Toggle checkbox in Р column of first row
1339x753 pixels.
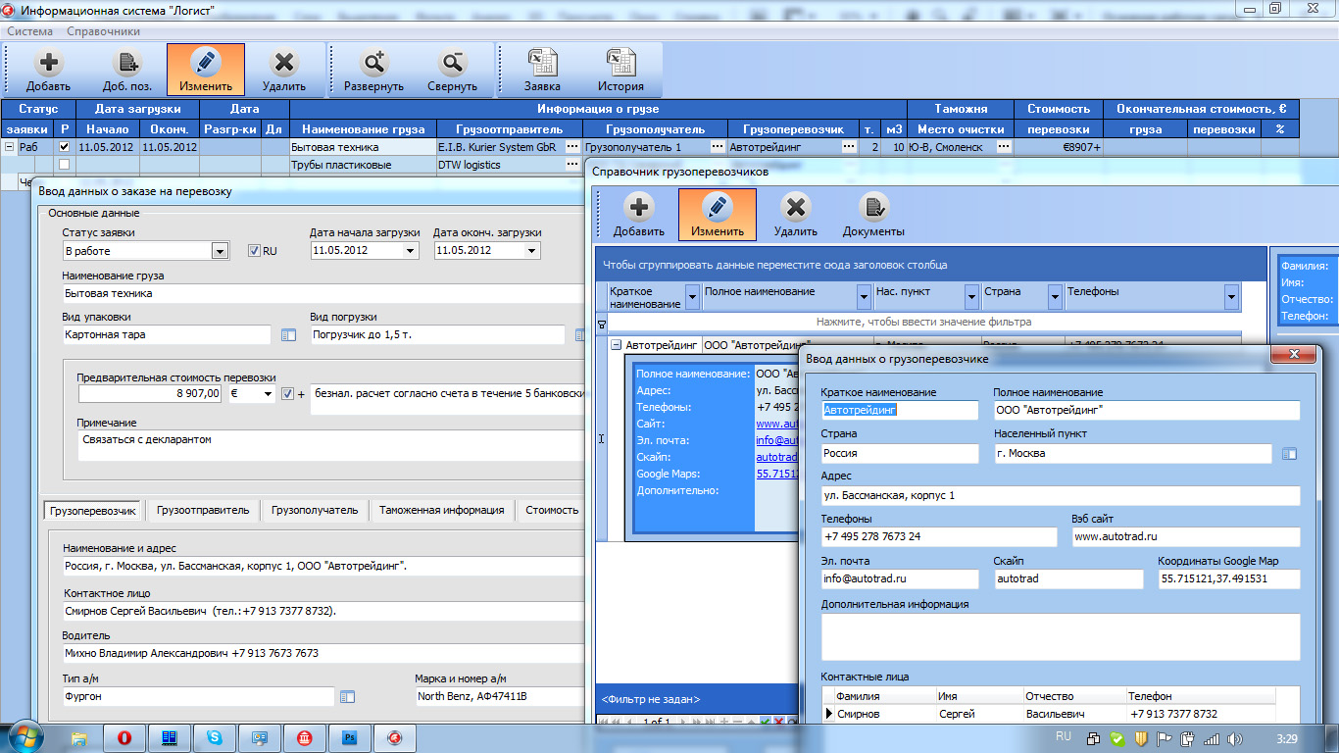(x=65, y=147)
